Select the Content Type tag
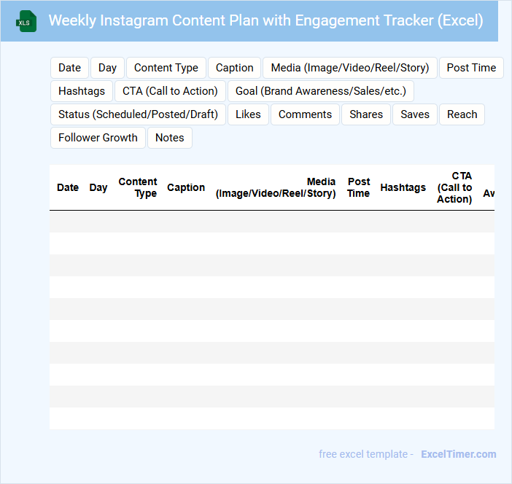This screenshot has height=484, width=512. (166, 68)
